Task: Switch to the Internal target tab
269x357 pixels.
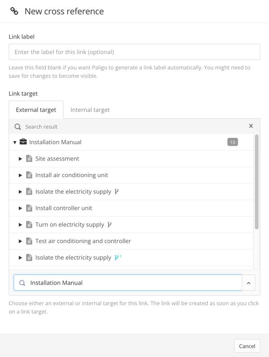Action: (90, 110)
